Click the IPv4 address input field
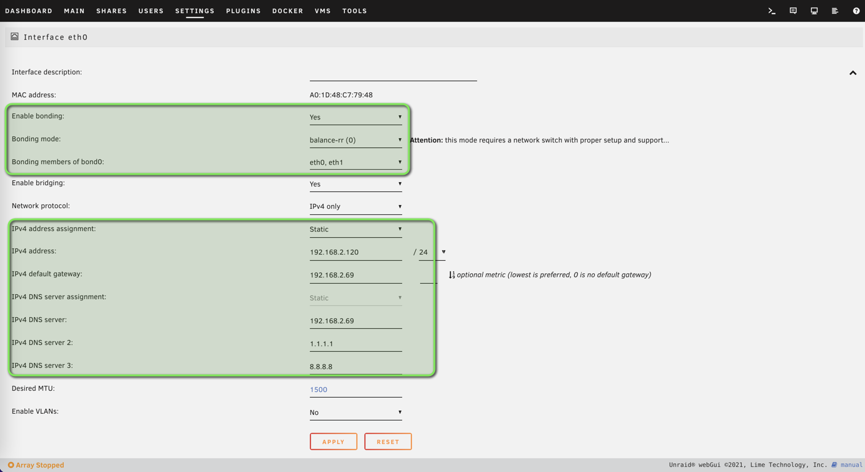865x472 pixels. [355, 252]
